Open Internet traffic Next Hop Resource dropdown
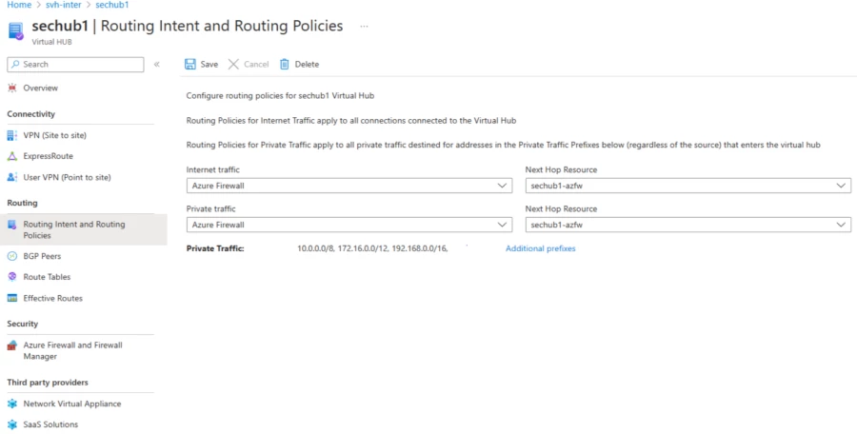The height and width of the screenshot is (434, 857). (x=688, y=186)
